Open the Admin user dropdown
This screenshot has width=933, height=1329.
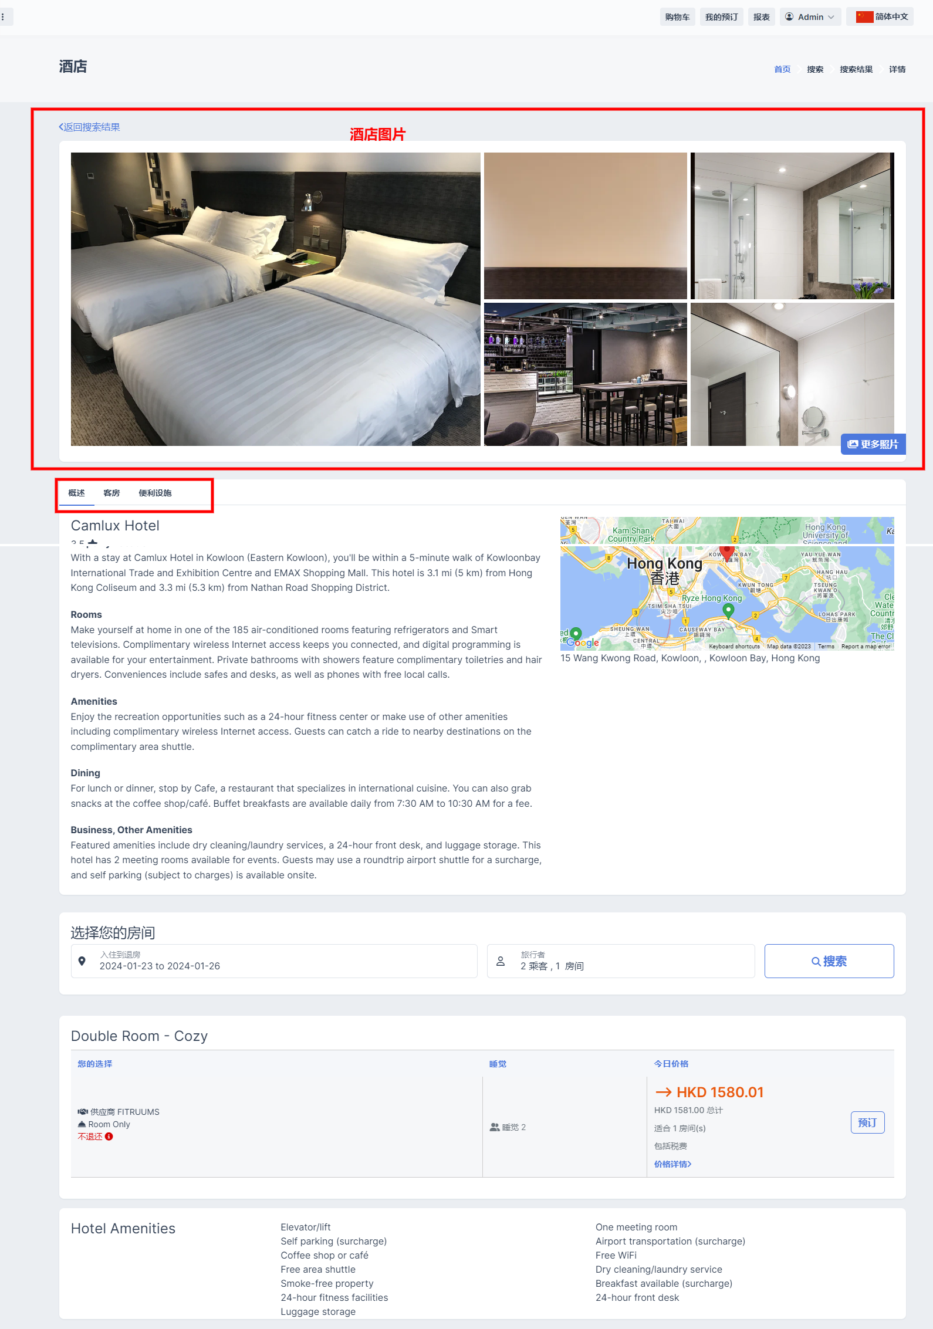point(810,17)
